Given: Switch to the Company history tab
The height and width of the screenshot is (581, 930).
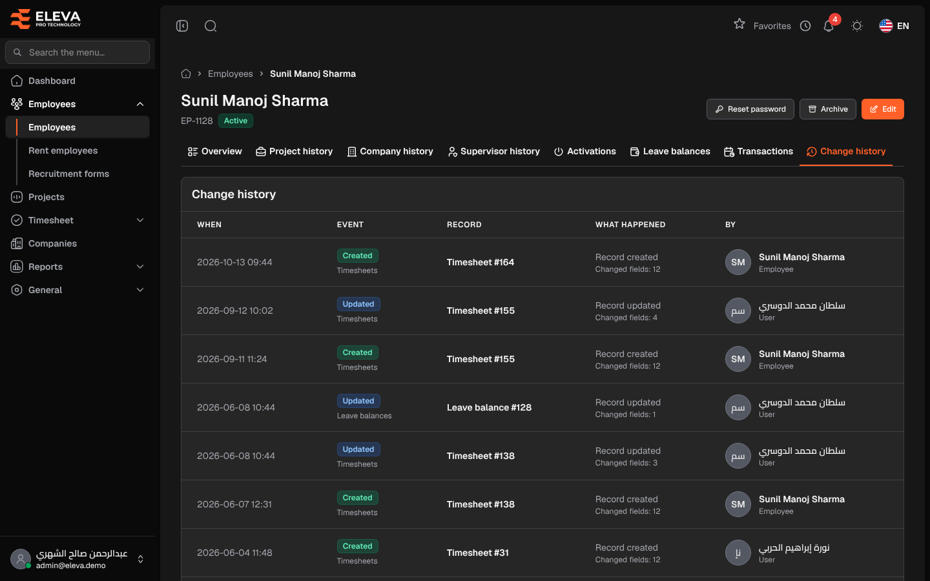Looking at the screenshot, I should coord(390,151).
